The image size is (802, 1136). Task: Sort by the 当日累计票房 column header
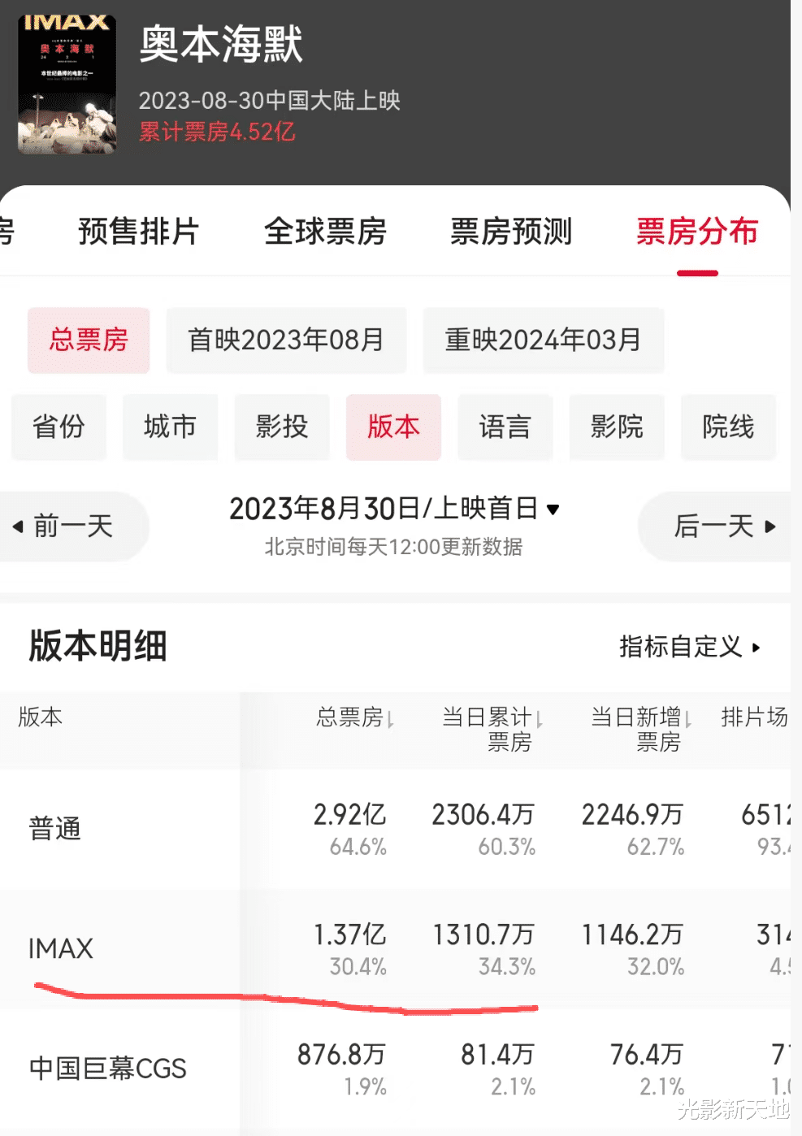[492, 729]
